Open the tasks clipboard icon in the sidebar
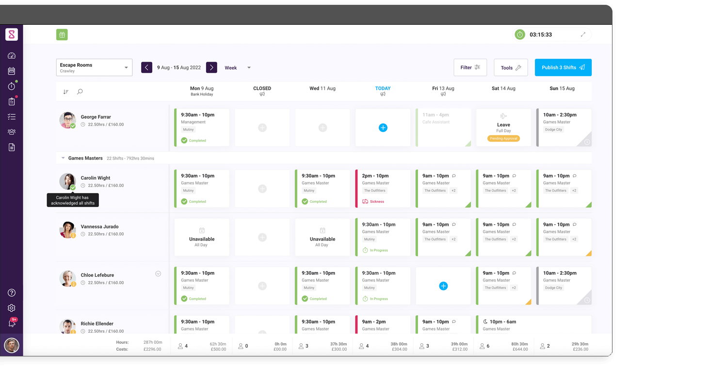Image resolution: width=725 pixels, height=386 pixels. coord(12,101)
